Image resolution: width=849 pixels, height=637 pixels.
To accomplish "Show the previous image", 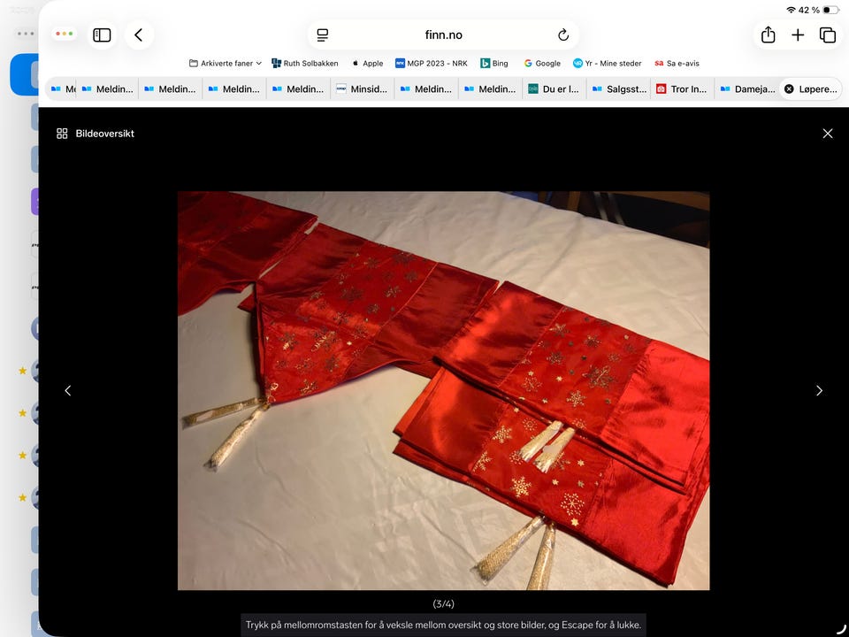I will point(68,390).
